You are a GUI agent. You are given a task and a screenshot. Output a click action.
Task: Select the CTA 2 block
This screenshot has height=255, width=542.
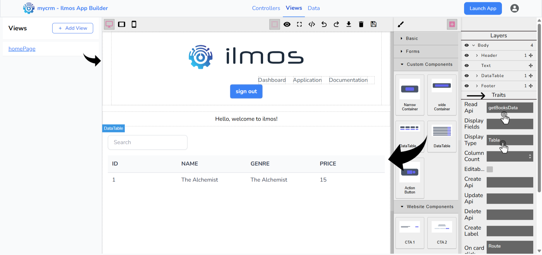442,233
